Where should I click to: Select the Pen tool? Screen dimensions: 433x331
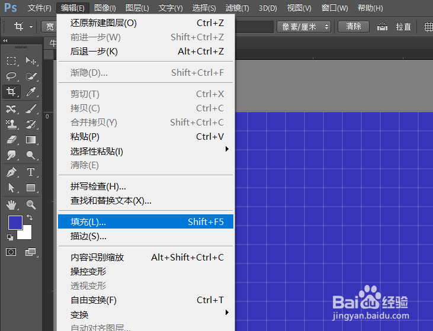coord(11,172)
